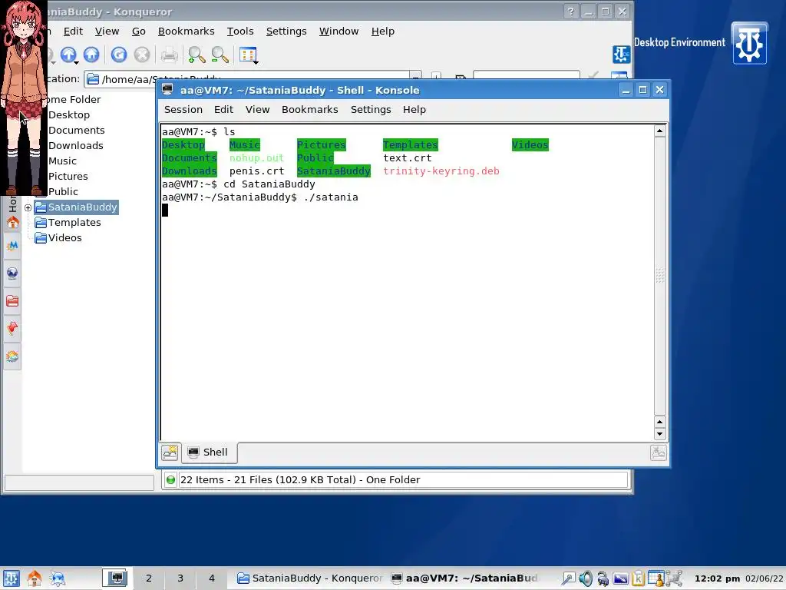Click the Zoom Out magnifier icon
The height and width of the screenshot is (590, 786).
tap(220, 55)
